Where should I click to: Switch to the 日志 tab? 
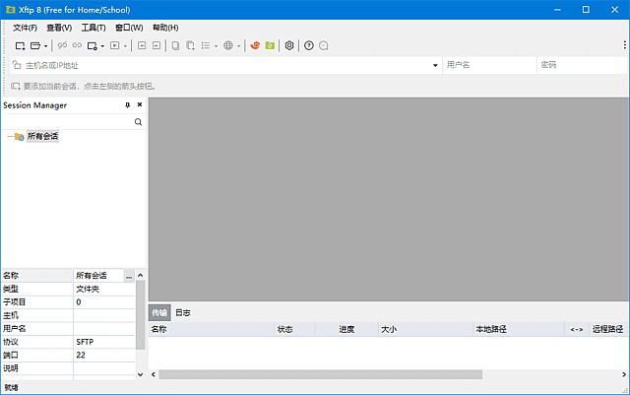[183, 312]
